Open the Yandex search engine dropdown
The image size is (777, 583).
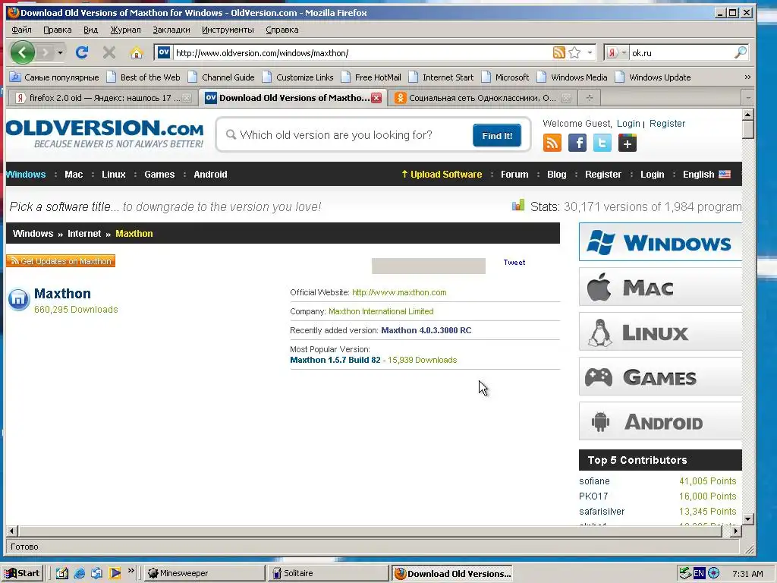tap(624, 52)
